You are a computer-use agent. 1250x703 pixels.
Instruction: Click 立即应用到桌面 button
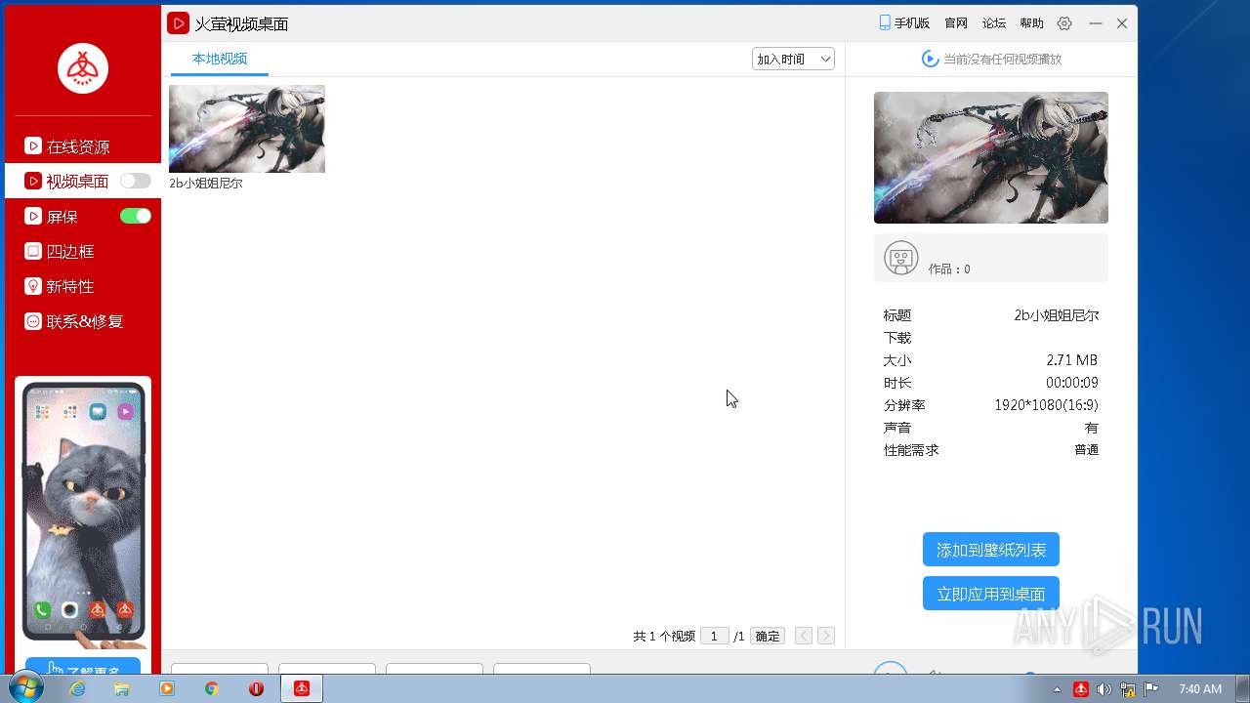(x=991, y=594)
